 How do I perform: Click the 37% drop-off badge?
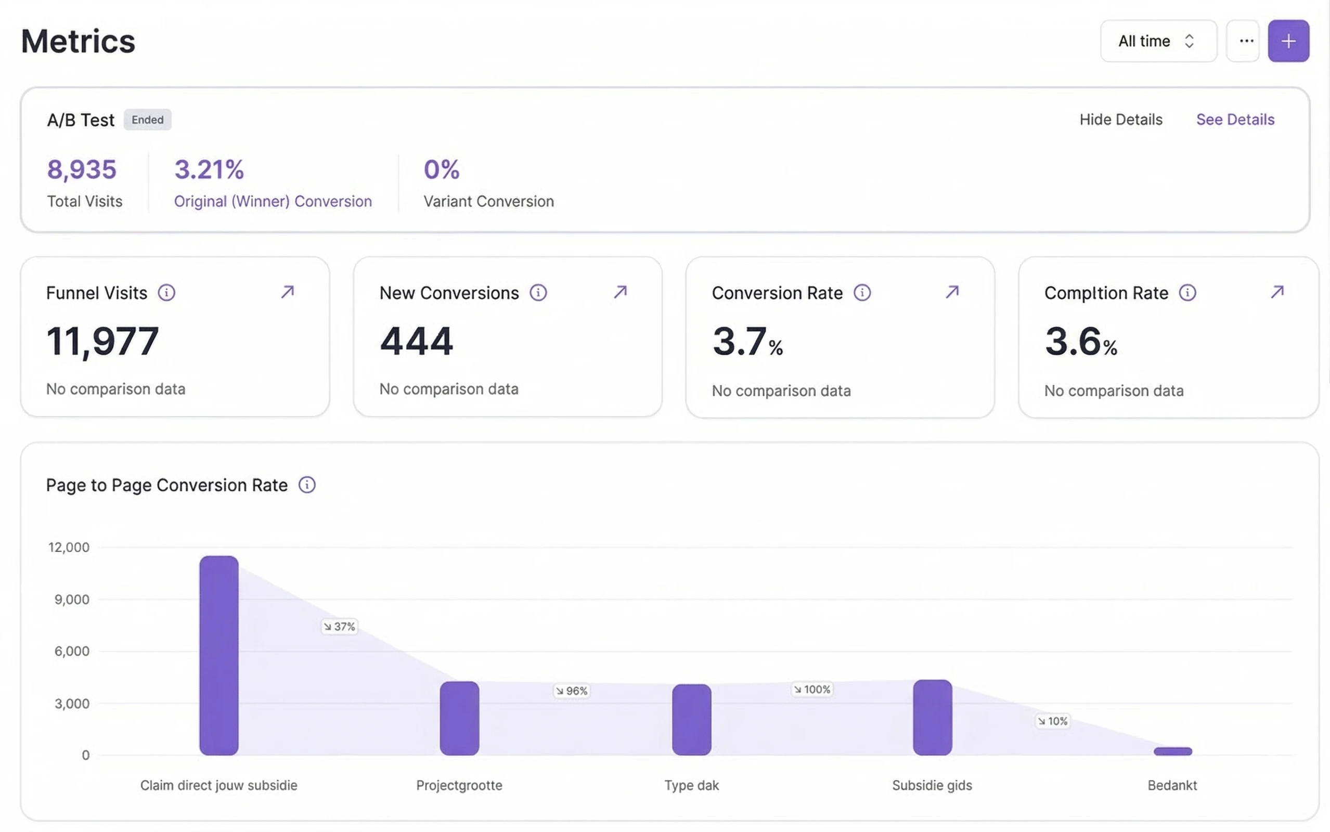tap(340, 626)
